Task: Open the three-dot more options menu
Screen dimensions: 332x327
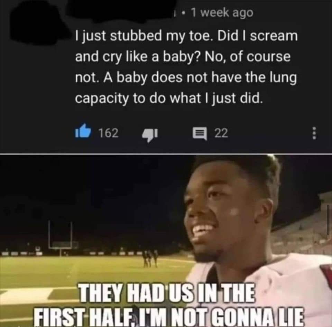Action: coord(314,133)
